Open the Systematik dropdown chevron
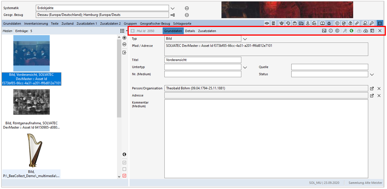The image size is (387, 189). 173,8
